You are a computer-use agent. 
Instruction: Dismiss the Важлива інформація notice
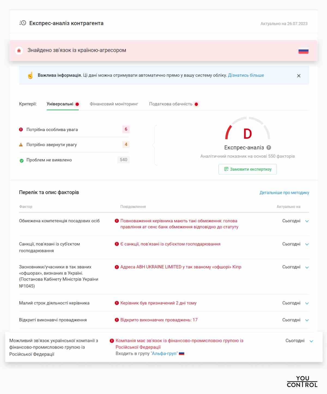point(299,76)
